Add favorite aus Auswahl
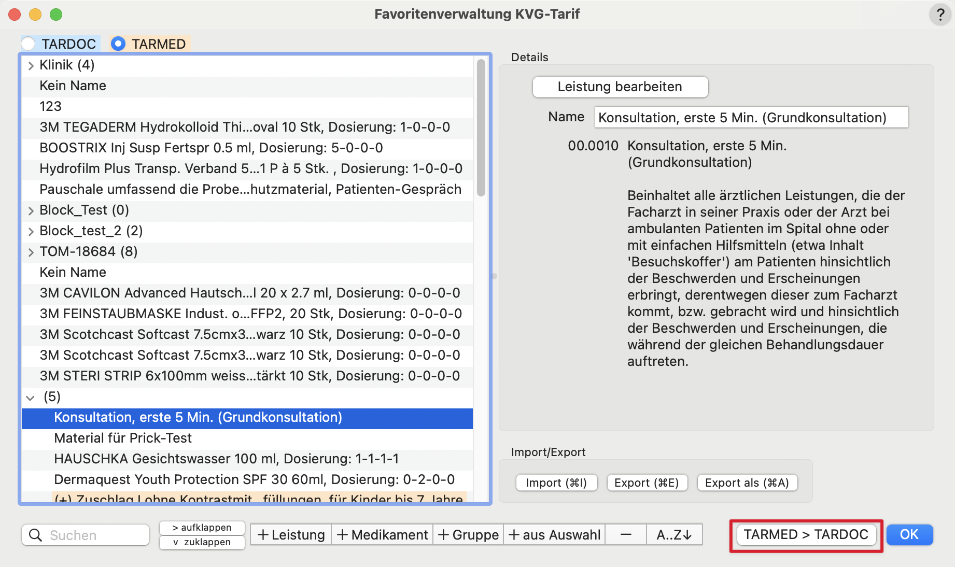 (x=554, y=535)
